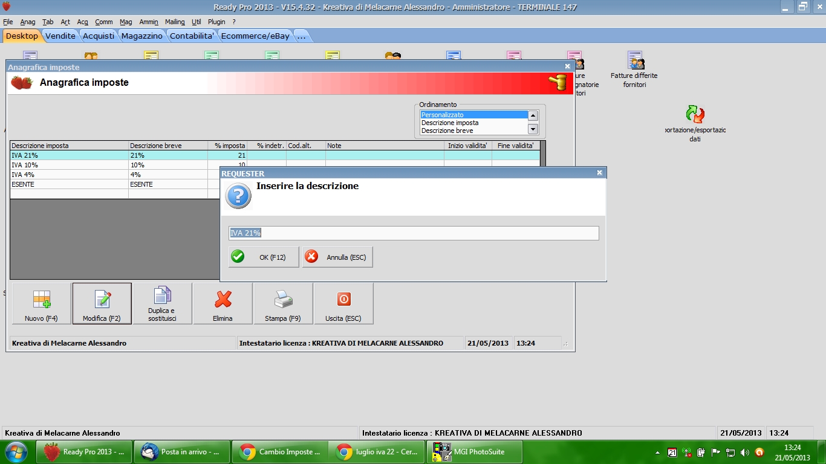Switch to the Vendite tab
The image size is (826, 464).
point(60,36)
